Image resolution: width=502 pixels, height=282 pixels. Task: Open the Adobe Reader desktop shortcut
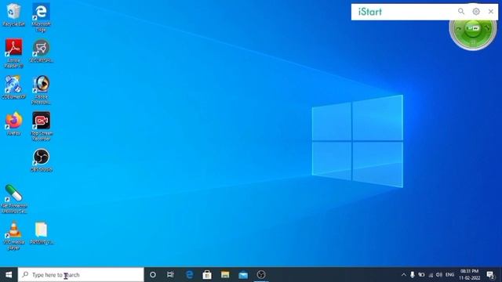(13, 52)
